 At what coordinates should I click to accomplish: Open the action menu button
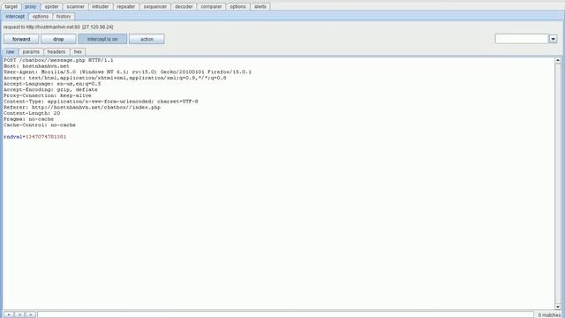147,39
